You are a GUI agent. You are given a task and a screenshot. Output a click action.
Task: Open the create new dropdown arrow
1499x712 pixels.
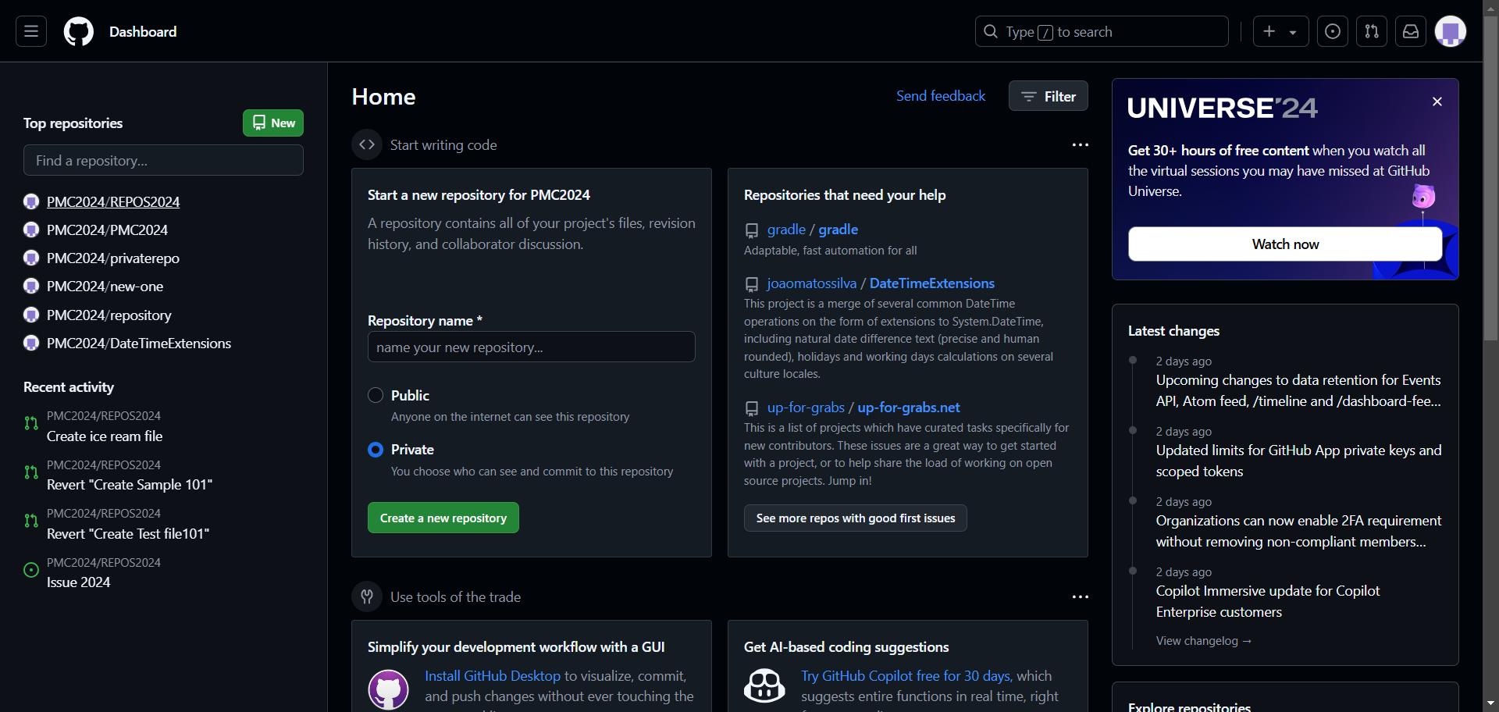tap(1294, 31)
